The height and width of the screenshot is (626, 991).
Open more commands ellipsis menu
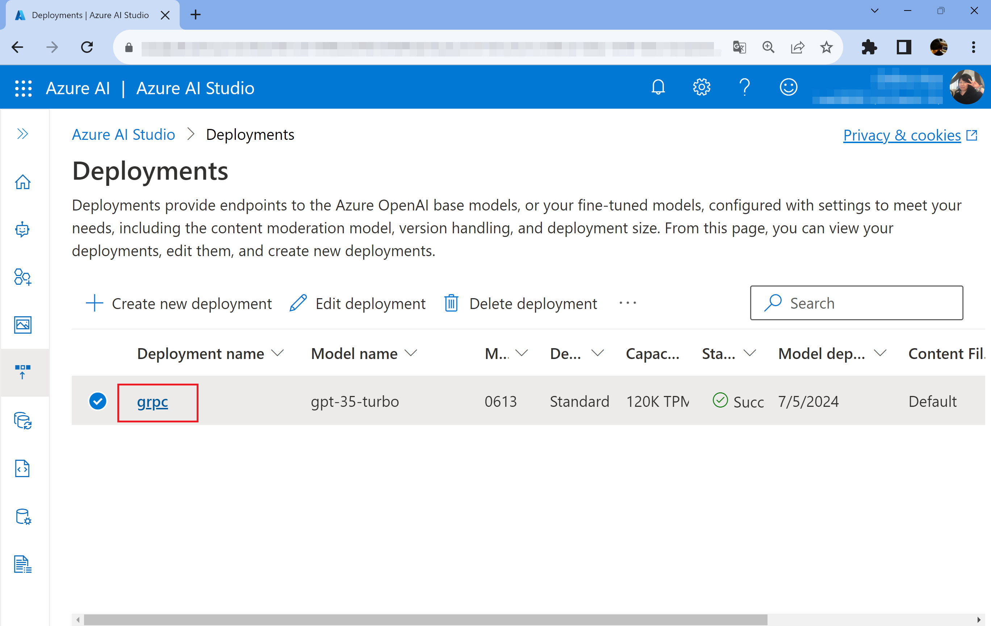coord(627,303)
